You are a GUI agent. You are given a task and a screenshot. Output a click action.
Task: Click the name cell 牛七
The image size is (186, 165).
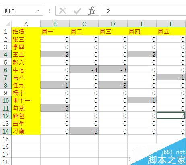click(26, 70)
